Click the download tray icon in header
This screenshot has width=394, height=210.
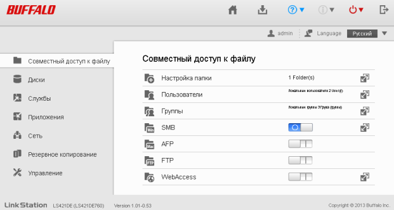(x=262, y=10)
